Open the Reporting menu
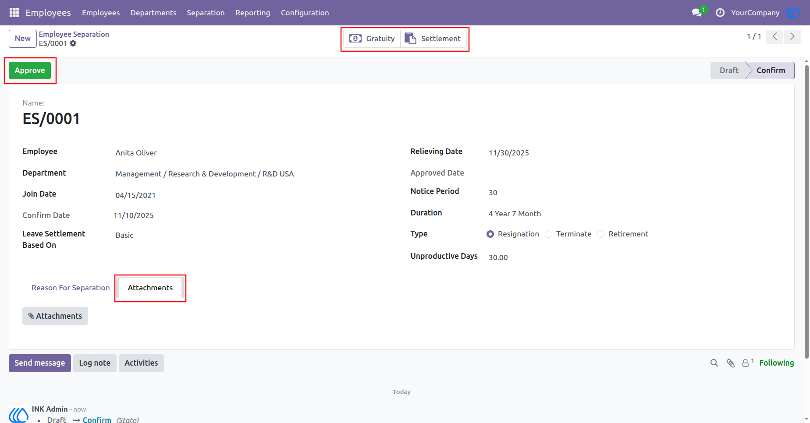This screenshot has height=423, width=810. [253, 13]
